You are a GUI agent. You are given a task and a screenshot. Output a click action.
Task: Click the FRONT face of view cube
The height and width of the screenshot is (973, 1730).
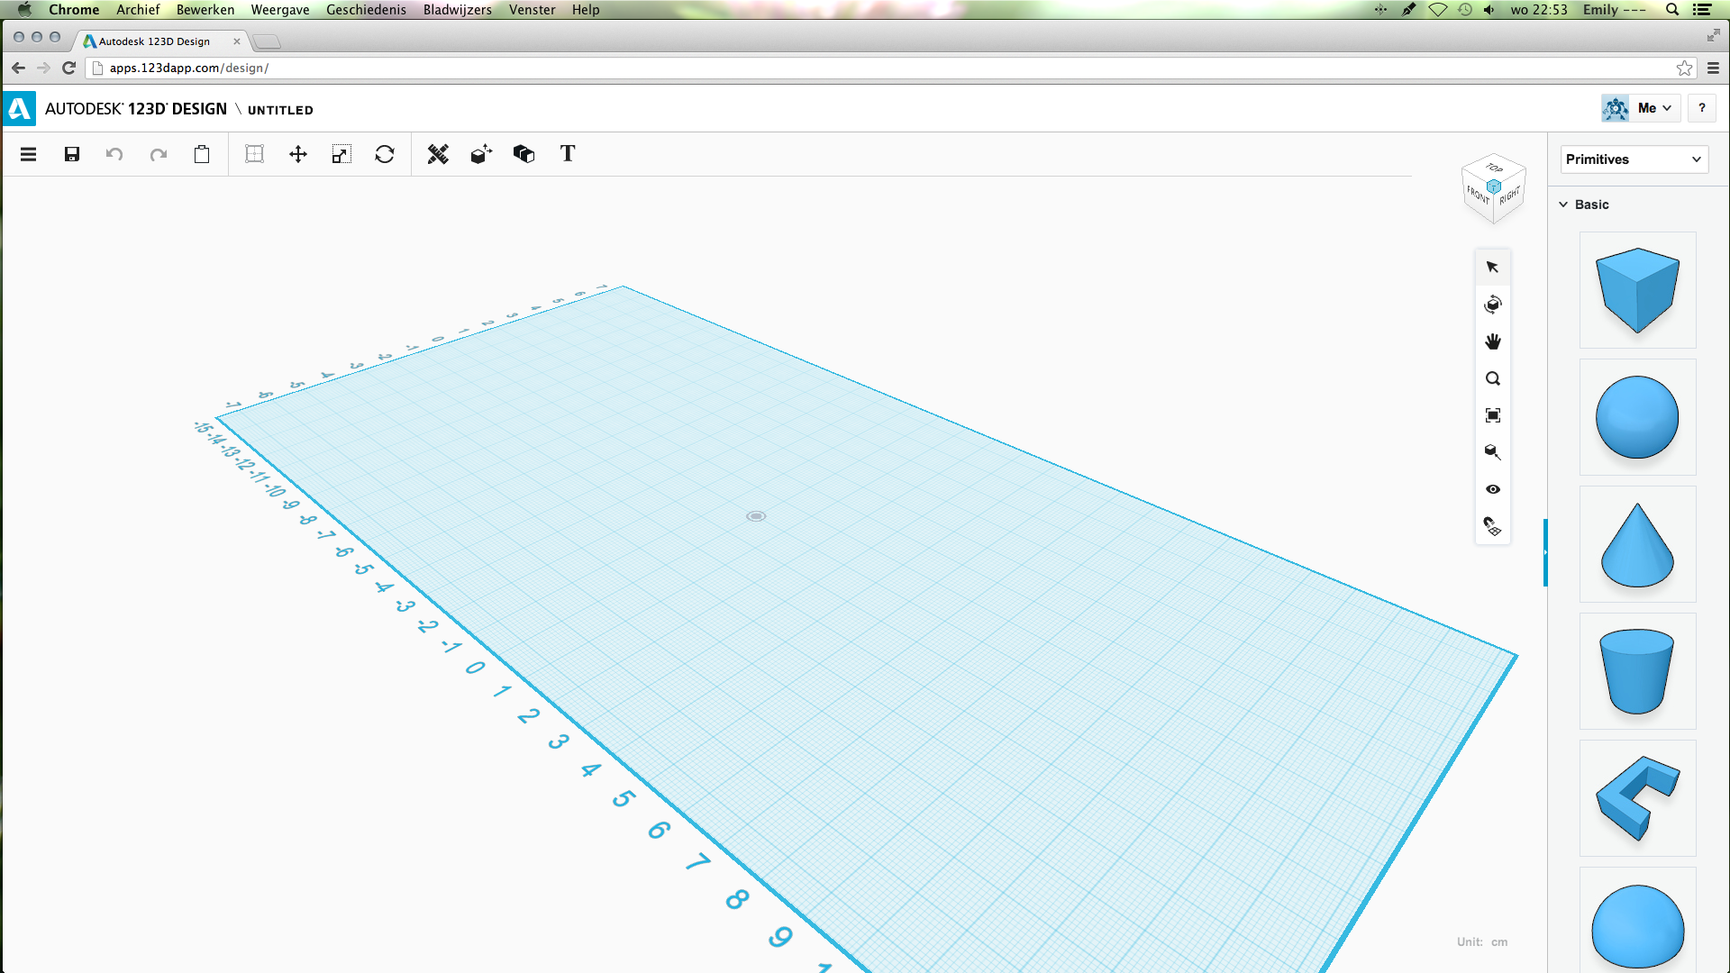tap(1477, 195)
